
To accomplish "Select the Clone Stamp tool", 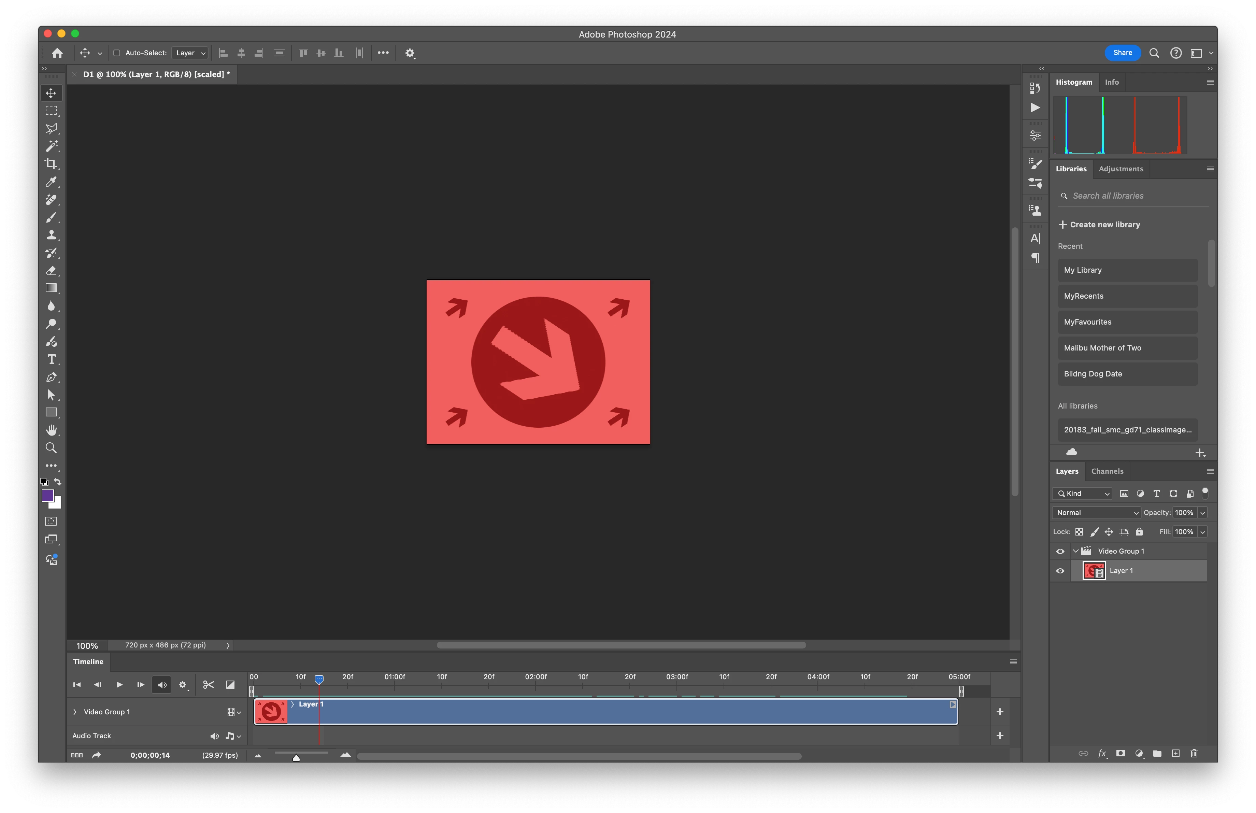I will pos(51,235).
